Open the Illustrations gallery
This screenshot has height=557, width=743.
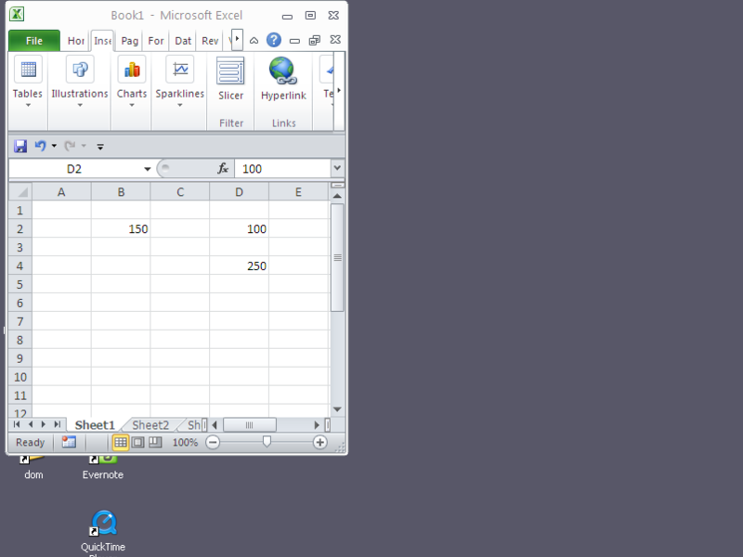[x=80, y=81]
